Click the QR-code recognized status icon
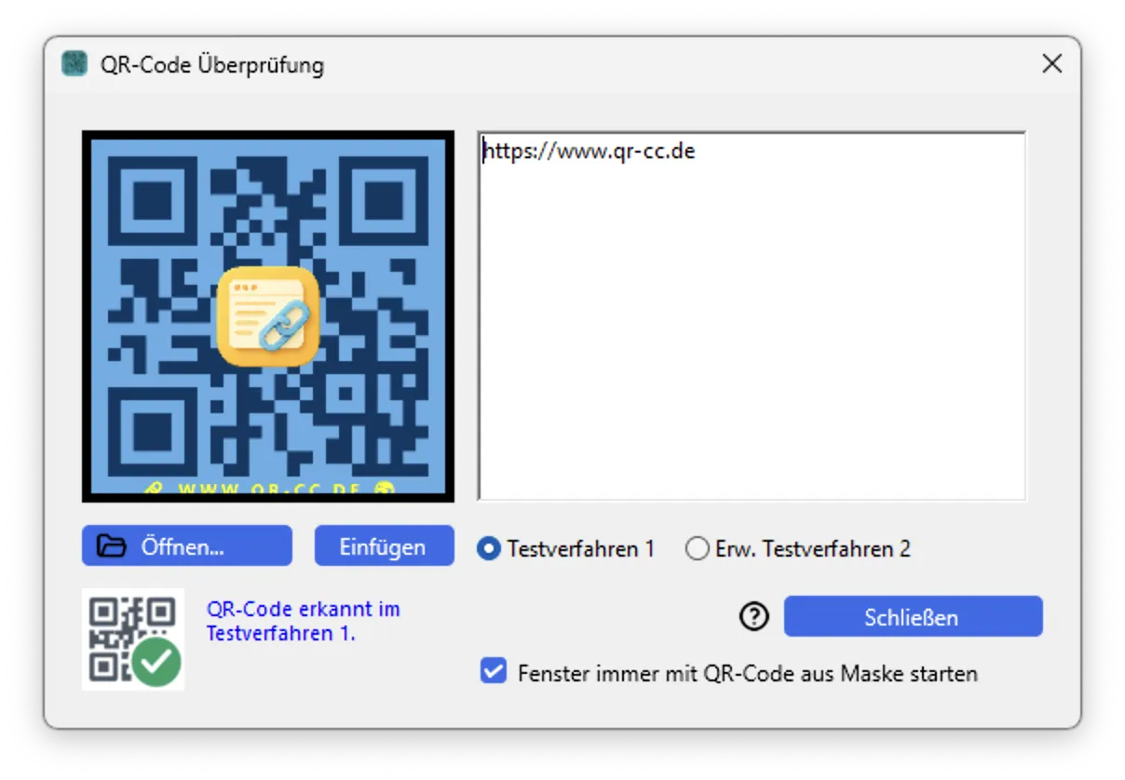 pyautogui.click(x=133, y=639)
